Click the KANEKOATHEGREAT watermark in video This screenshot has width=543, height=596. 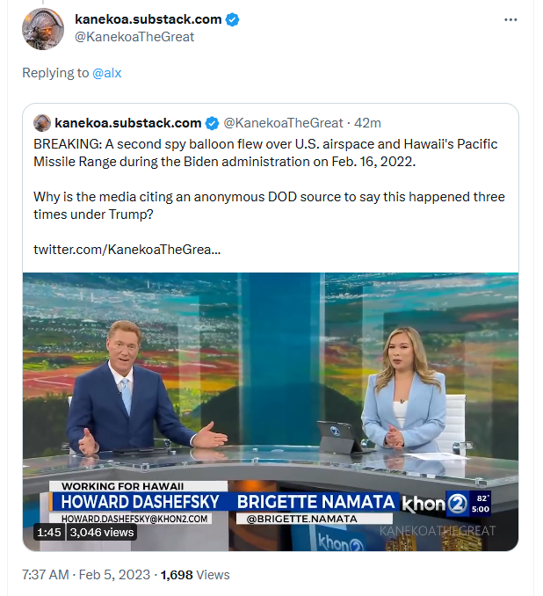click(x=438, y=531)
